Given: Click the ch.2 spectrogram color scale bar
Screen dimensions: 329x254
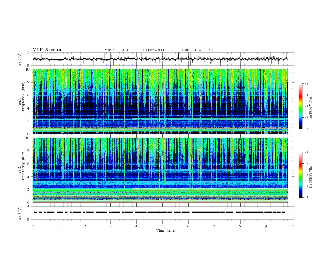Looking at the screenshot, I should pos(301,175).
